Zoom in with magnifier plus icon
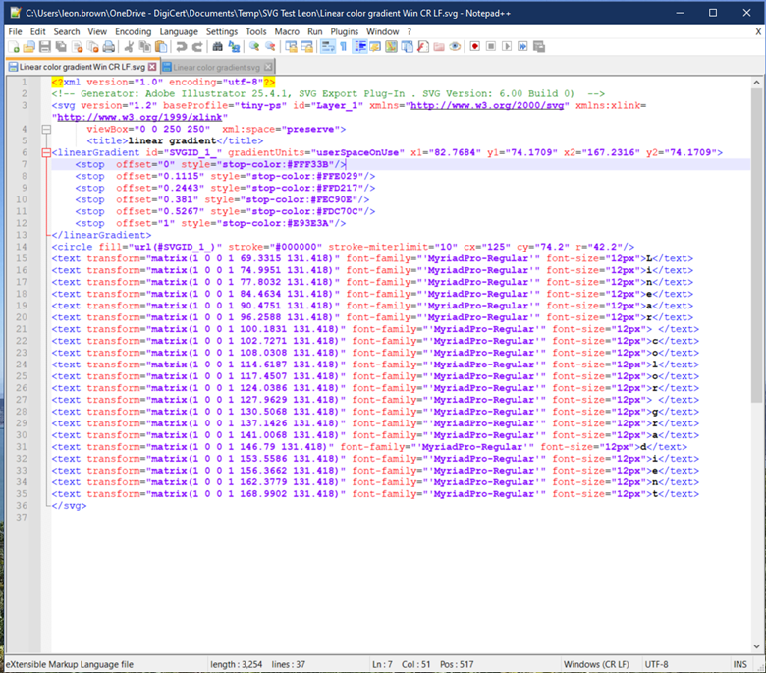This screenshot has width=766, height=673. point(254,47)
